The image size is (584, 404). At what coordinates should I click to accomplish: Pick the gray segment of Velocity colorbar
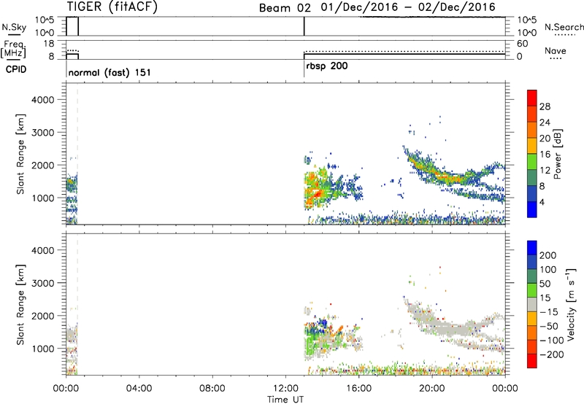(x=532, y=304)
